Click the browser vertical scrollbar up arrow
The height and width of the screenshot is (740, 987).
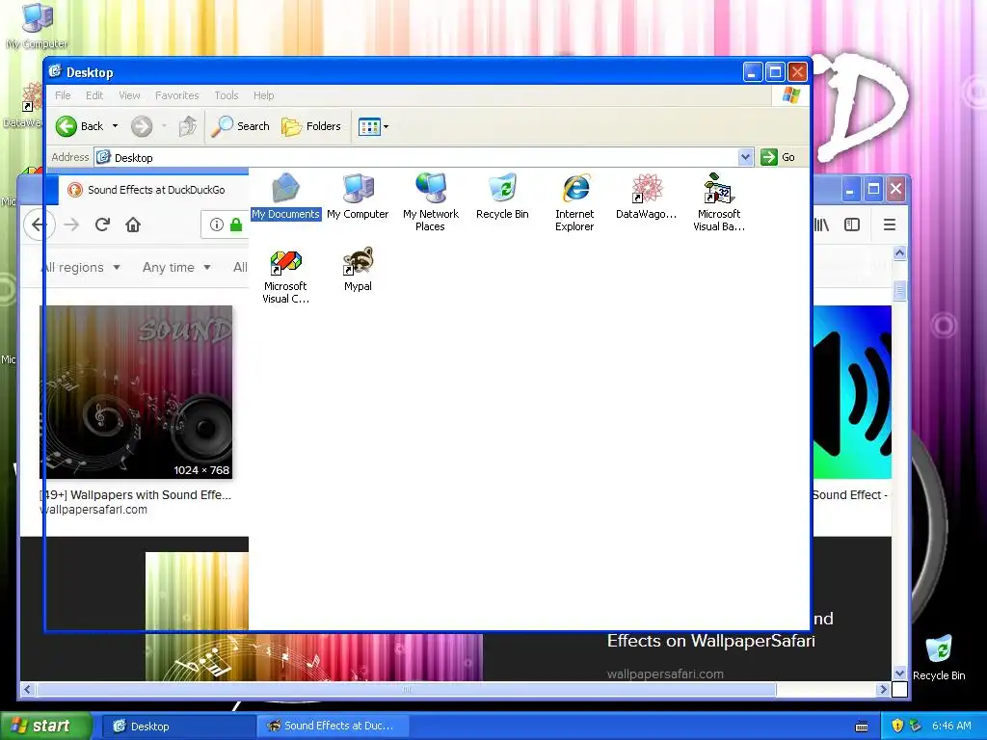[899, 253]
